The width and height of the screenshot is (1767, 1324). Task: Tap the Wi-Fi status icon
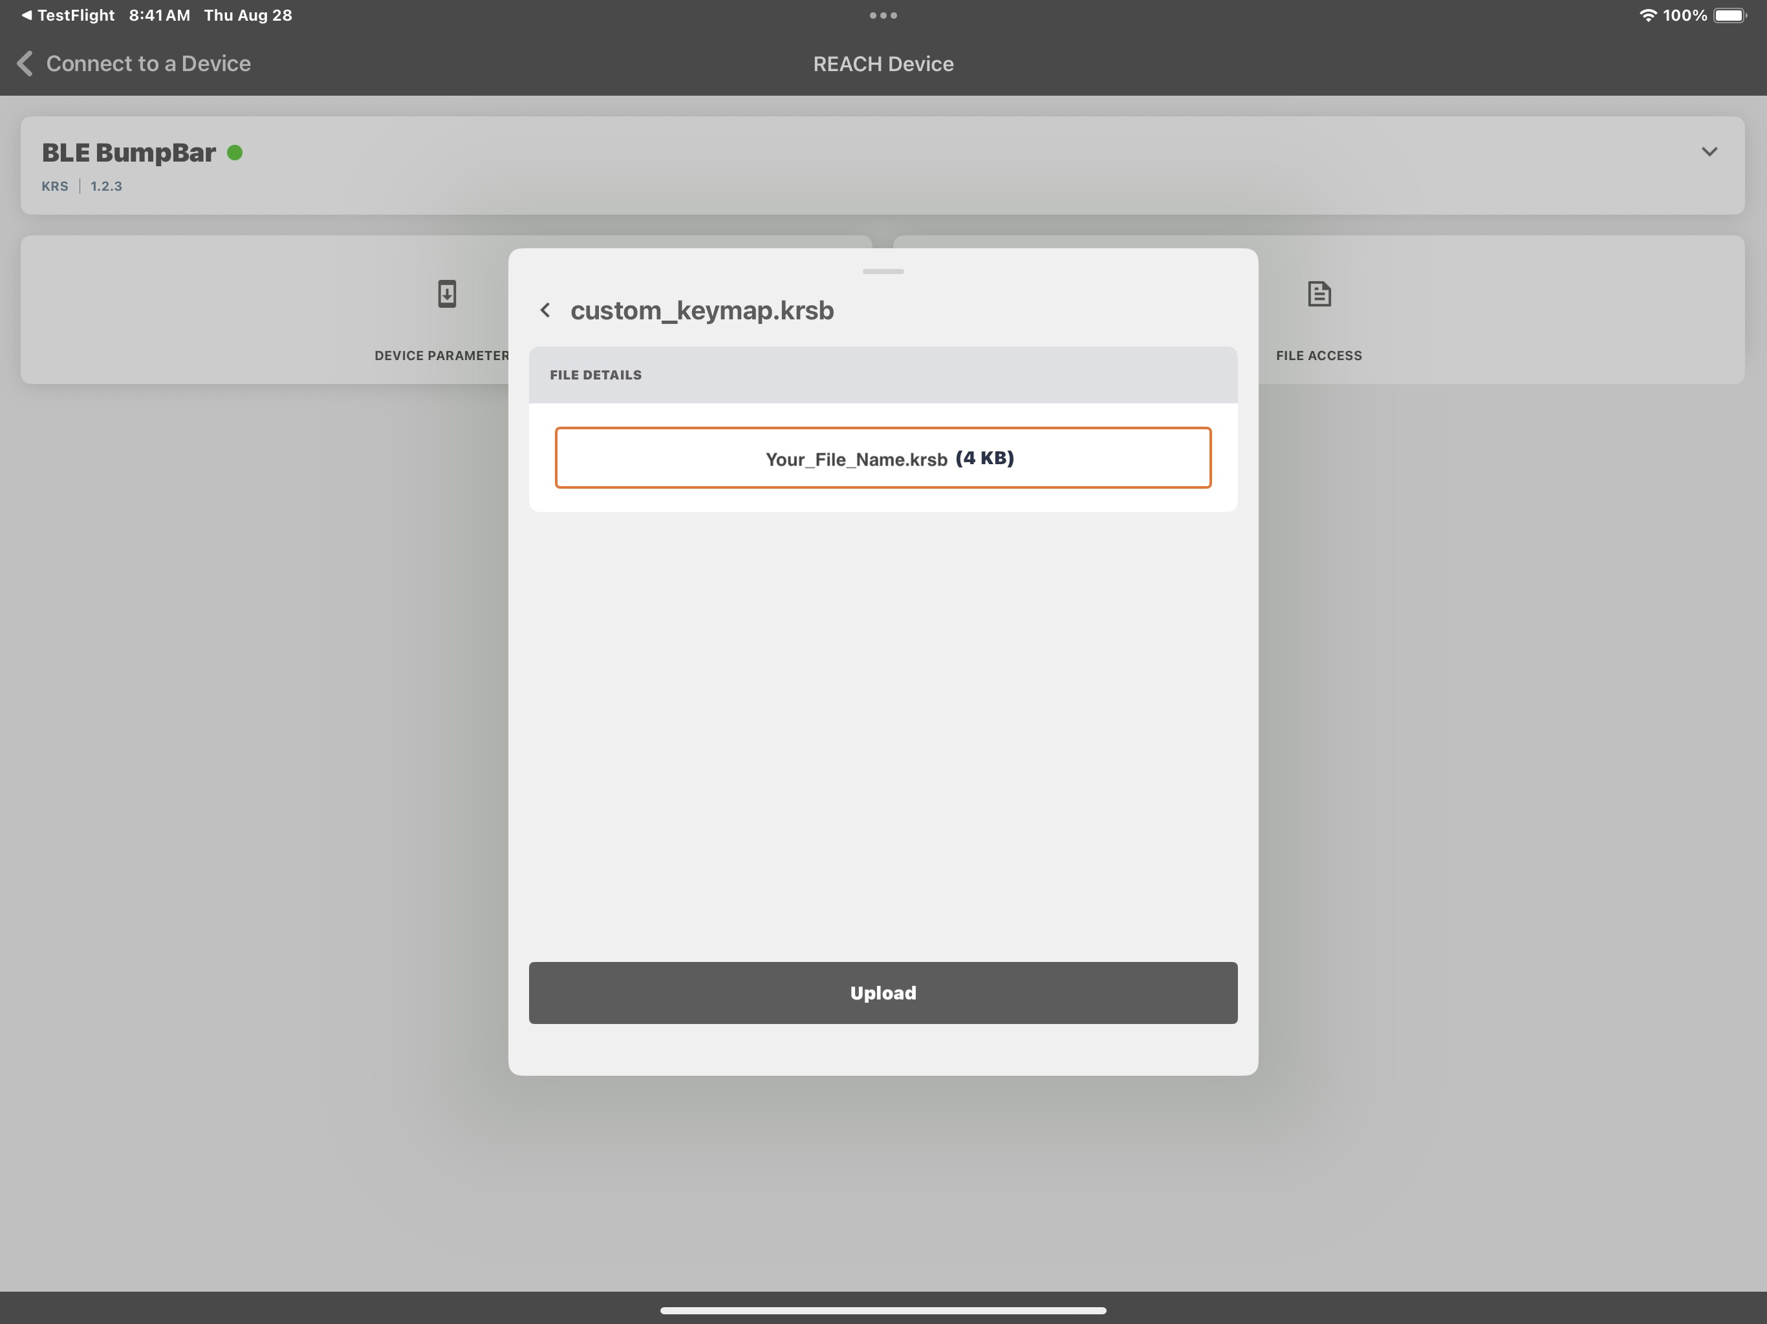point(1647,15)
